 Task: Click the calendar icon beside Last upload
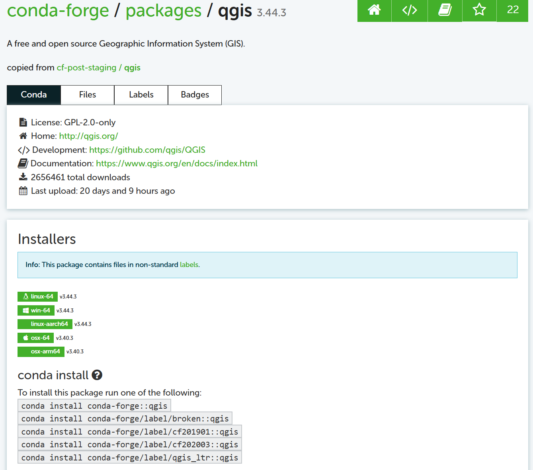[23, 191]
